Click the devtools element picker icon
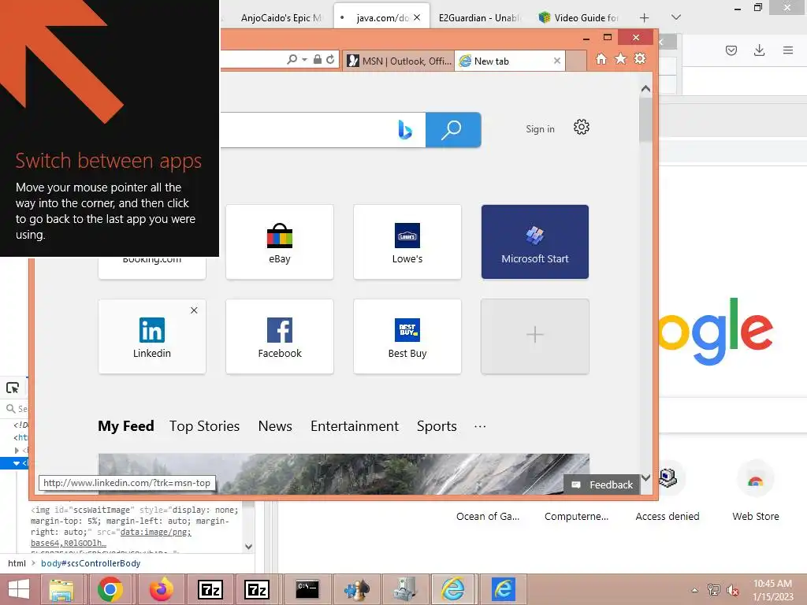Image resolution: width=807 pixels, height=605 pixels. click(13, 388)
